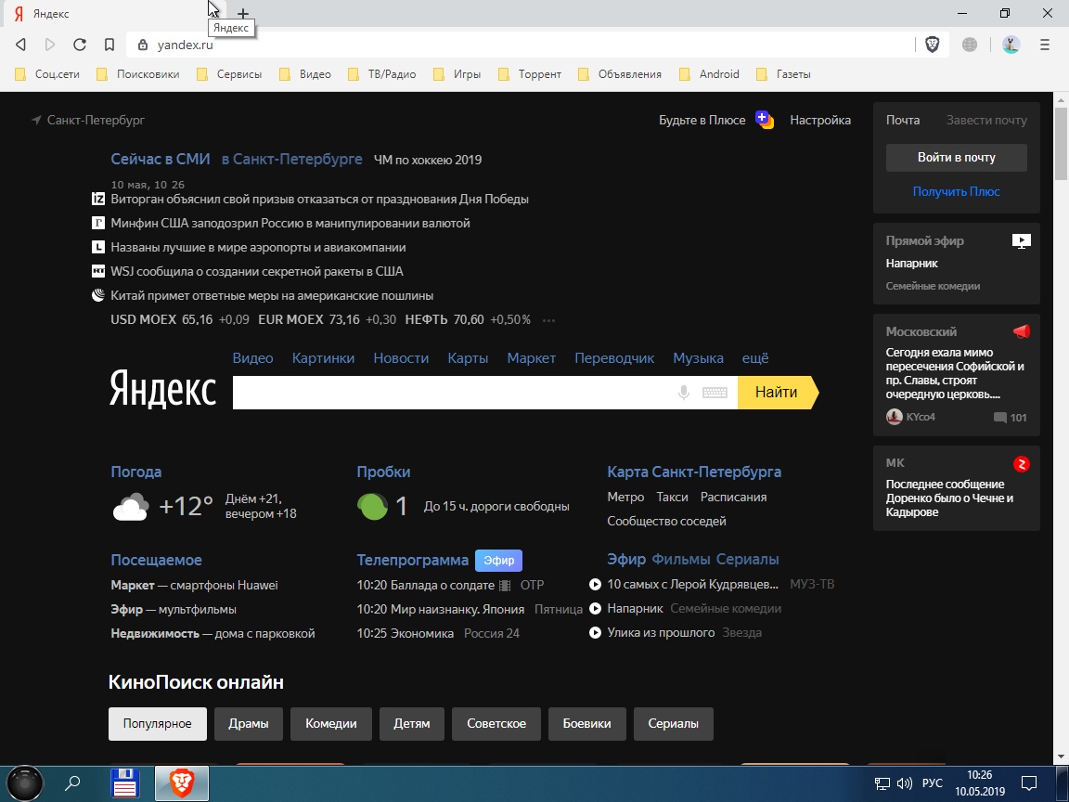Open the Торрент bookmarks folder
The height and width of the screenshot is (802, 1069).
point(531,74)
